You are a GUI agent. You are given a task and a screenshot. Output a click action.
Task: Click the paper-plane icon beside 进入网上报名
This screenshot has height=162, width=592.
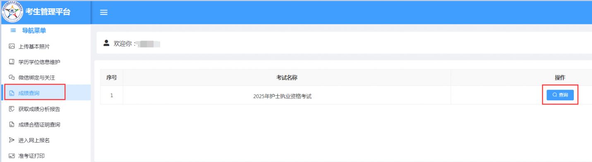[x=12, y=140]
